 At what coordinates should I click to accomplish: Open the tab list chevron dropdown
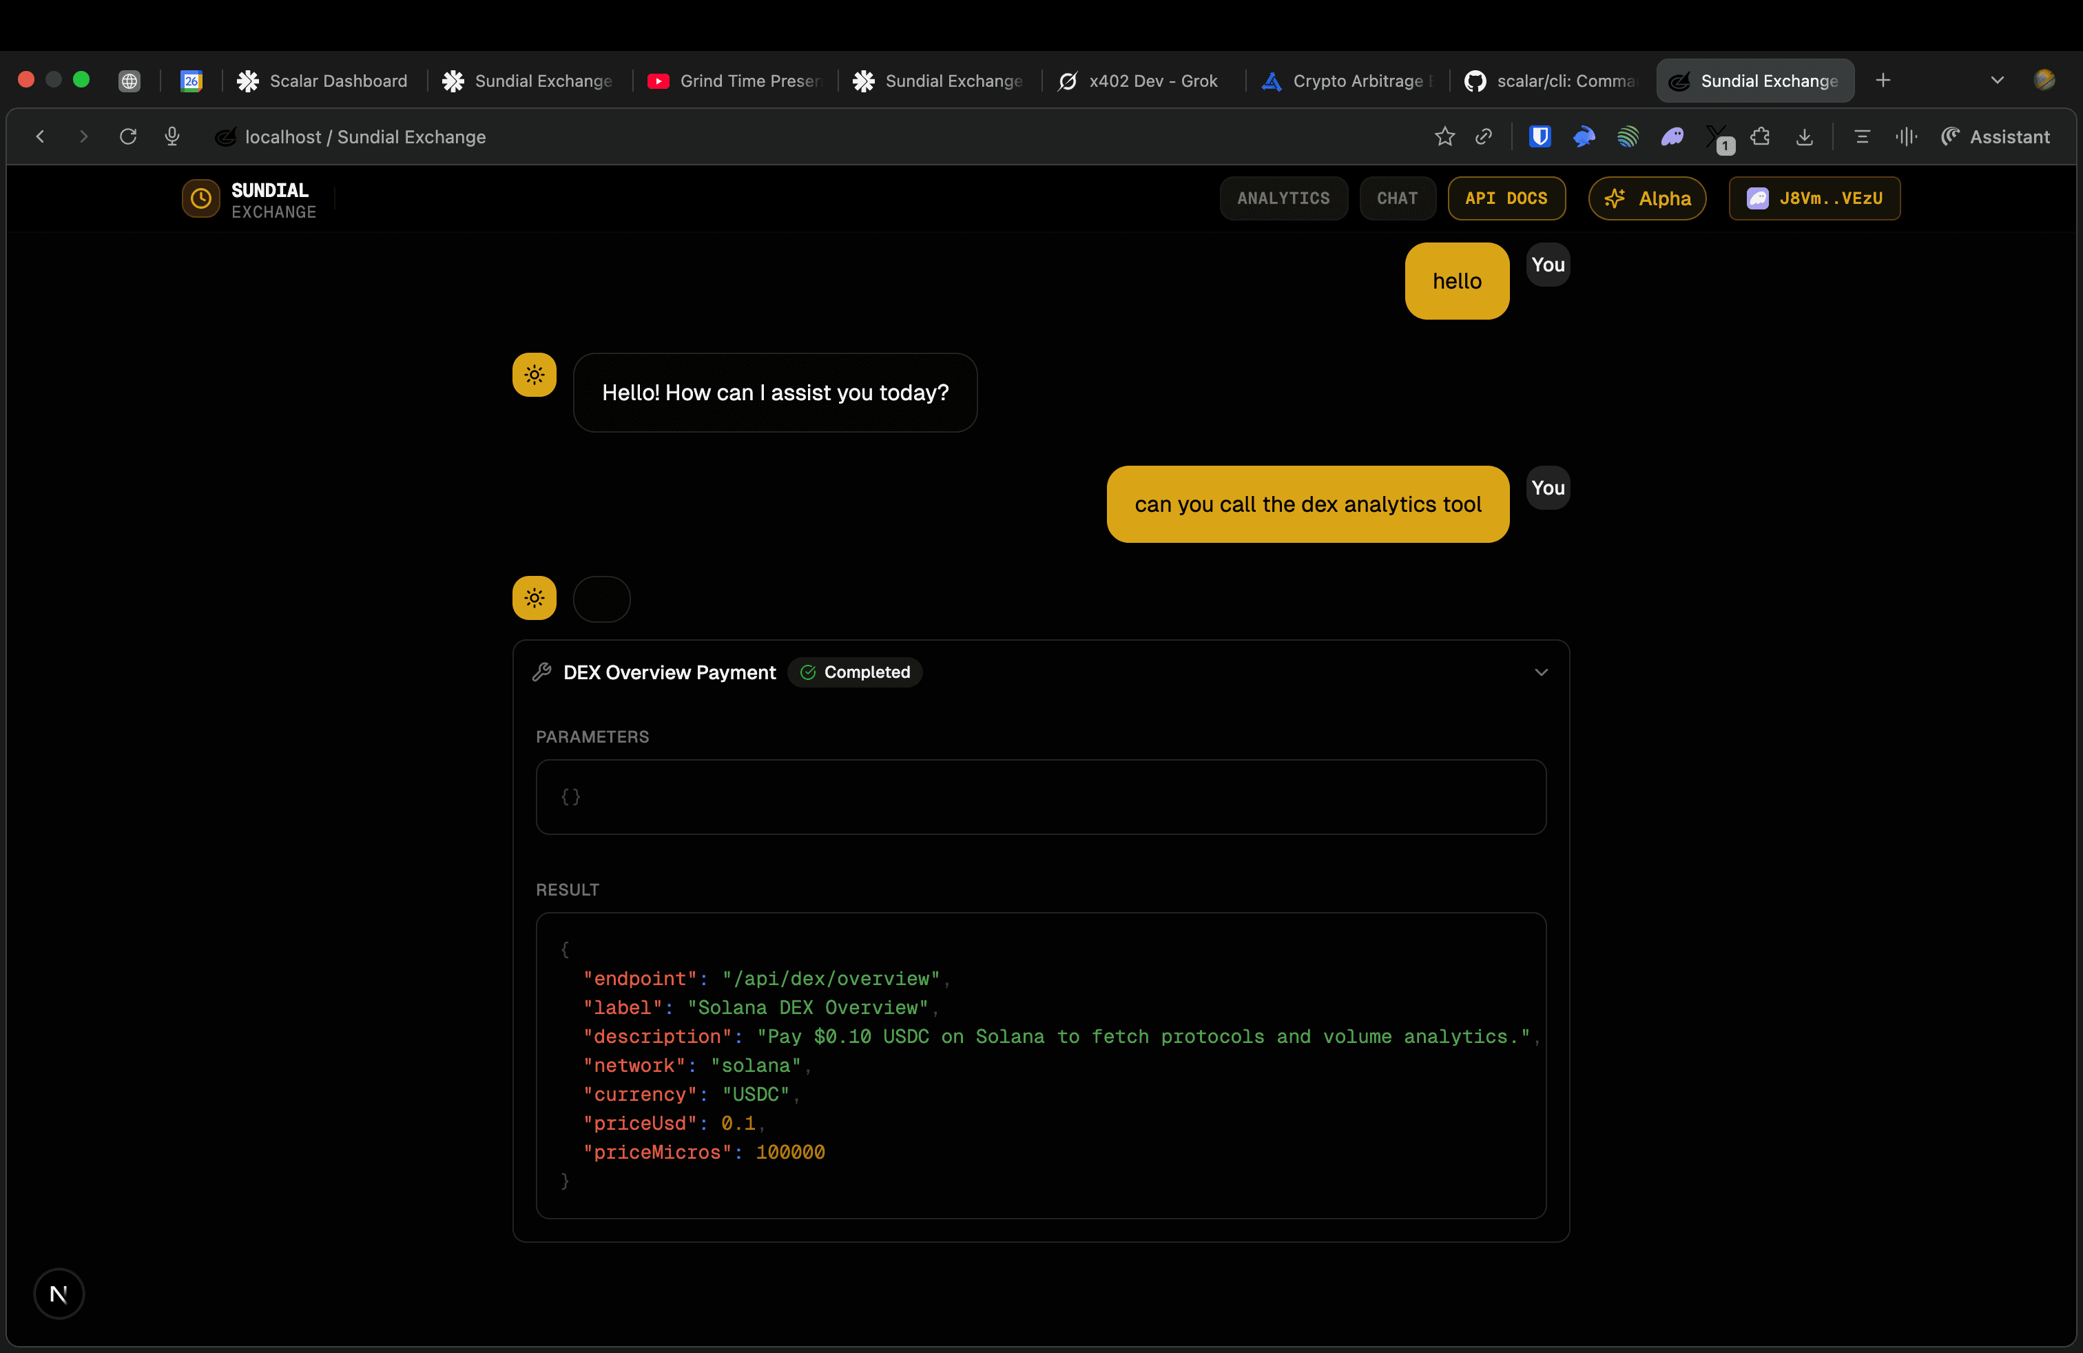click(x=1997, y=81)
